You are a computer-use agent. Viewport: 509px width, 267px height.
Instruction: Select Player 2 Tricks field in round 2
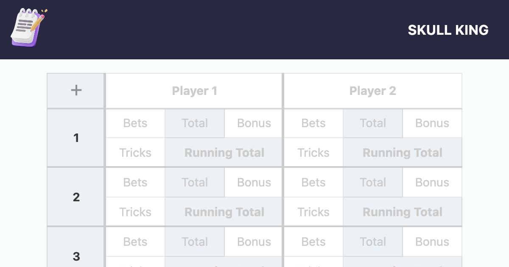pyautogui.click(x=313, y=212)
